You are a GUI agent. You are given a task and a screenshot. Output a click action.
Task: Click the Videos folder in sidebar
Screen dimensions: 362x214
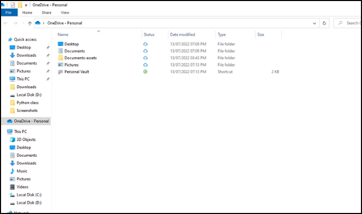click(x=23, y=187)
